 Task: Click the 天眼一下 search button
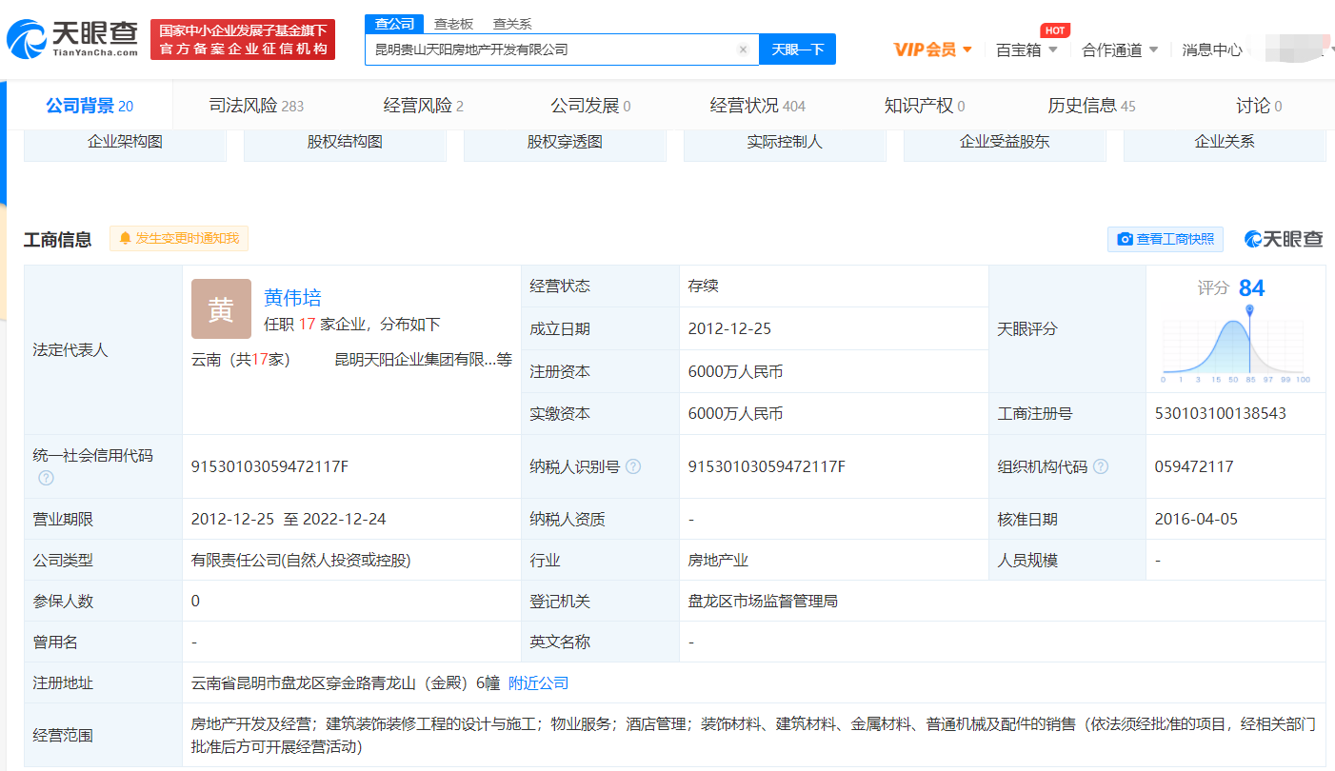click(x=797, y=49)
